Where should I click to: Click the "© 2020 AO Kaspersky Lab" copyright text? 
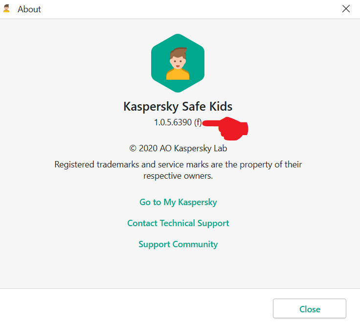click(x=178, y=148)
